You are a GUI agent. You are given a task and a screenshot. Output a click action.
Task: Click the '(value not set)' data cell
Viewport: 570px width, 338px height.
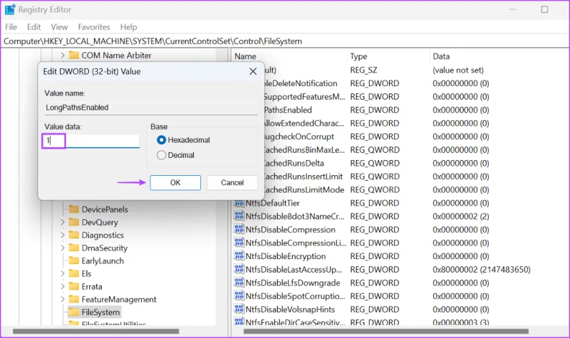(x=458, y=70)
